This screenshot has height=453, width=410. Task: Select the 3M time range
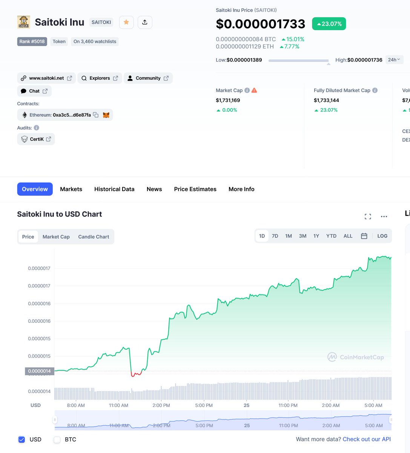[303, 236]
